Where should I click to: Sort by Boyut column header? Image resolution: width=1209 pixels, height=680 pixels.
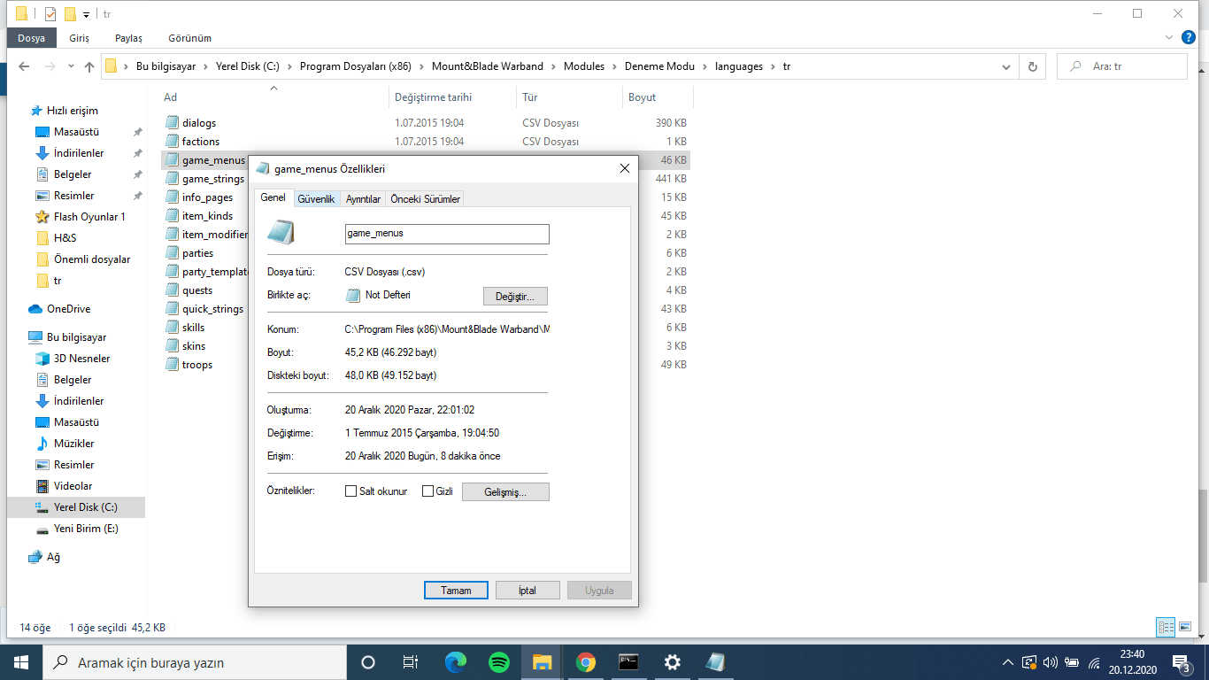point(658,97)
